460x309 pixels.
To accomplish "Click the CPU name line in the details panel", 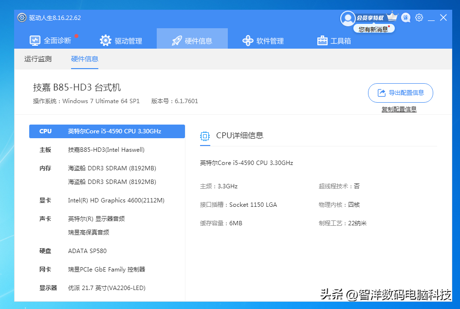I will [x=246, y=163].
